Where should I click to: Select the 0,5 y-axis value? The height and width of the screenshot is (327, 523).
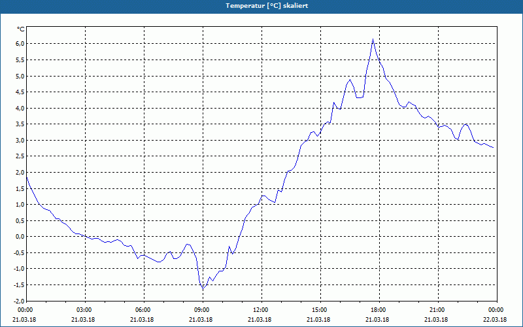20,220
